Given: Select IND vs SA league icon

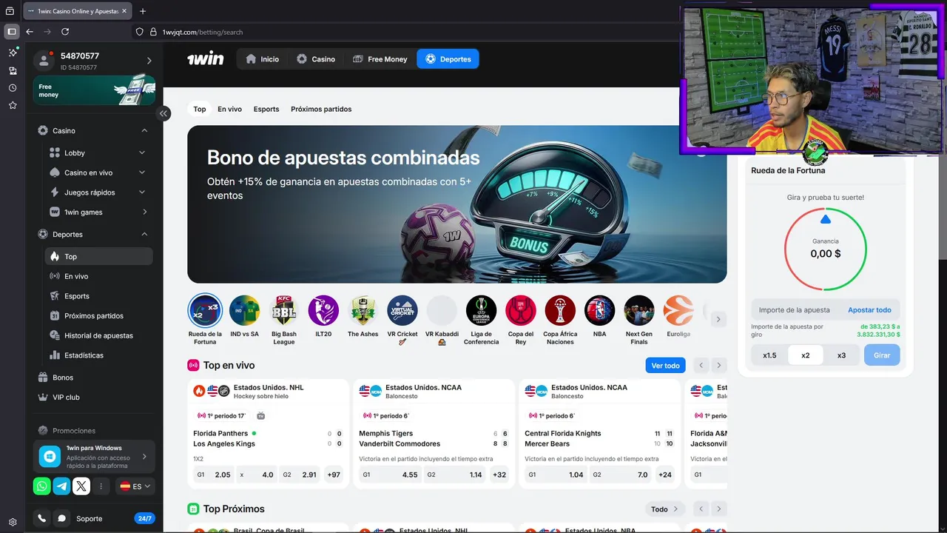Looking at the screenshot, I should [x=244, y=310].
